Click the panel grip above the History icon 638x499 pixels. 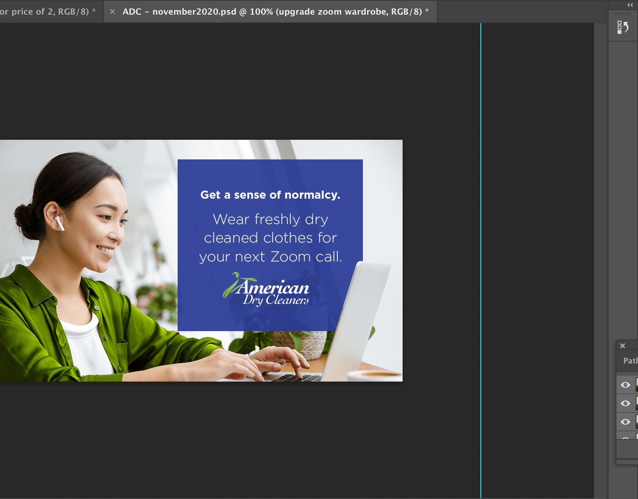click(623, 14)
